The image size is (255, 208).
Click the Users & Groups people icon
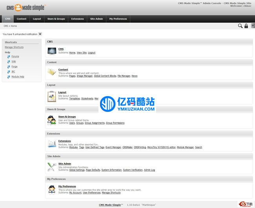point(51,120)
